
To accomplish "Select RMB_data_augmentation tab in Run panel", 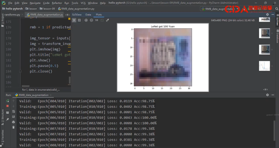I will tap(32, 95).
